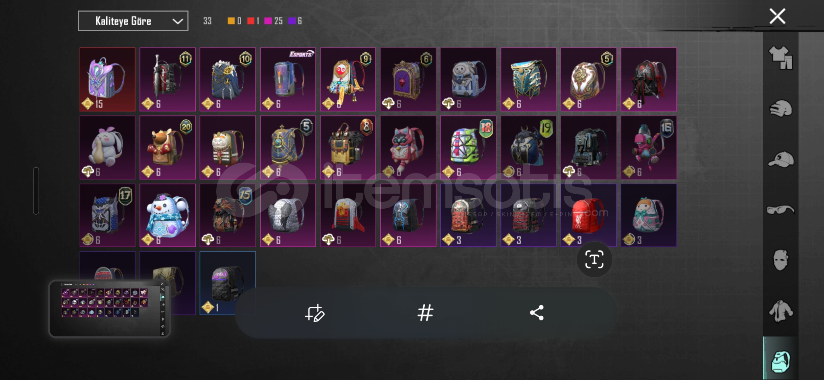824x380 pixels.
Task: Select the backpack with level 20 badge
Action: pyautogui.click(x=168, y=147)
